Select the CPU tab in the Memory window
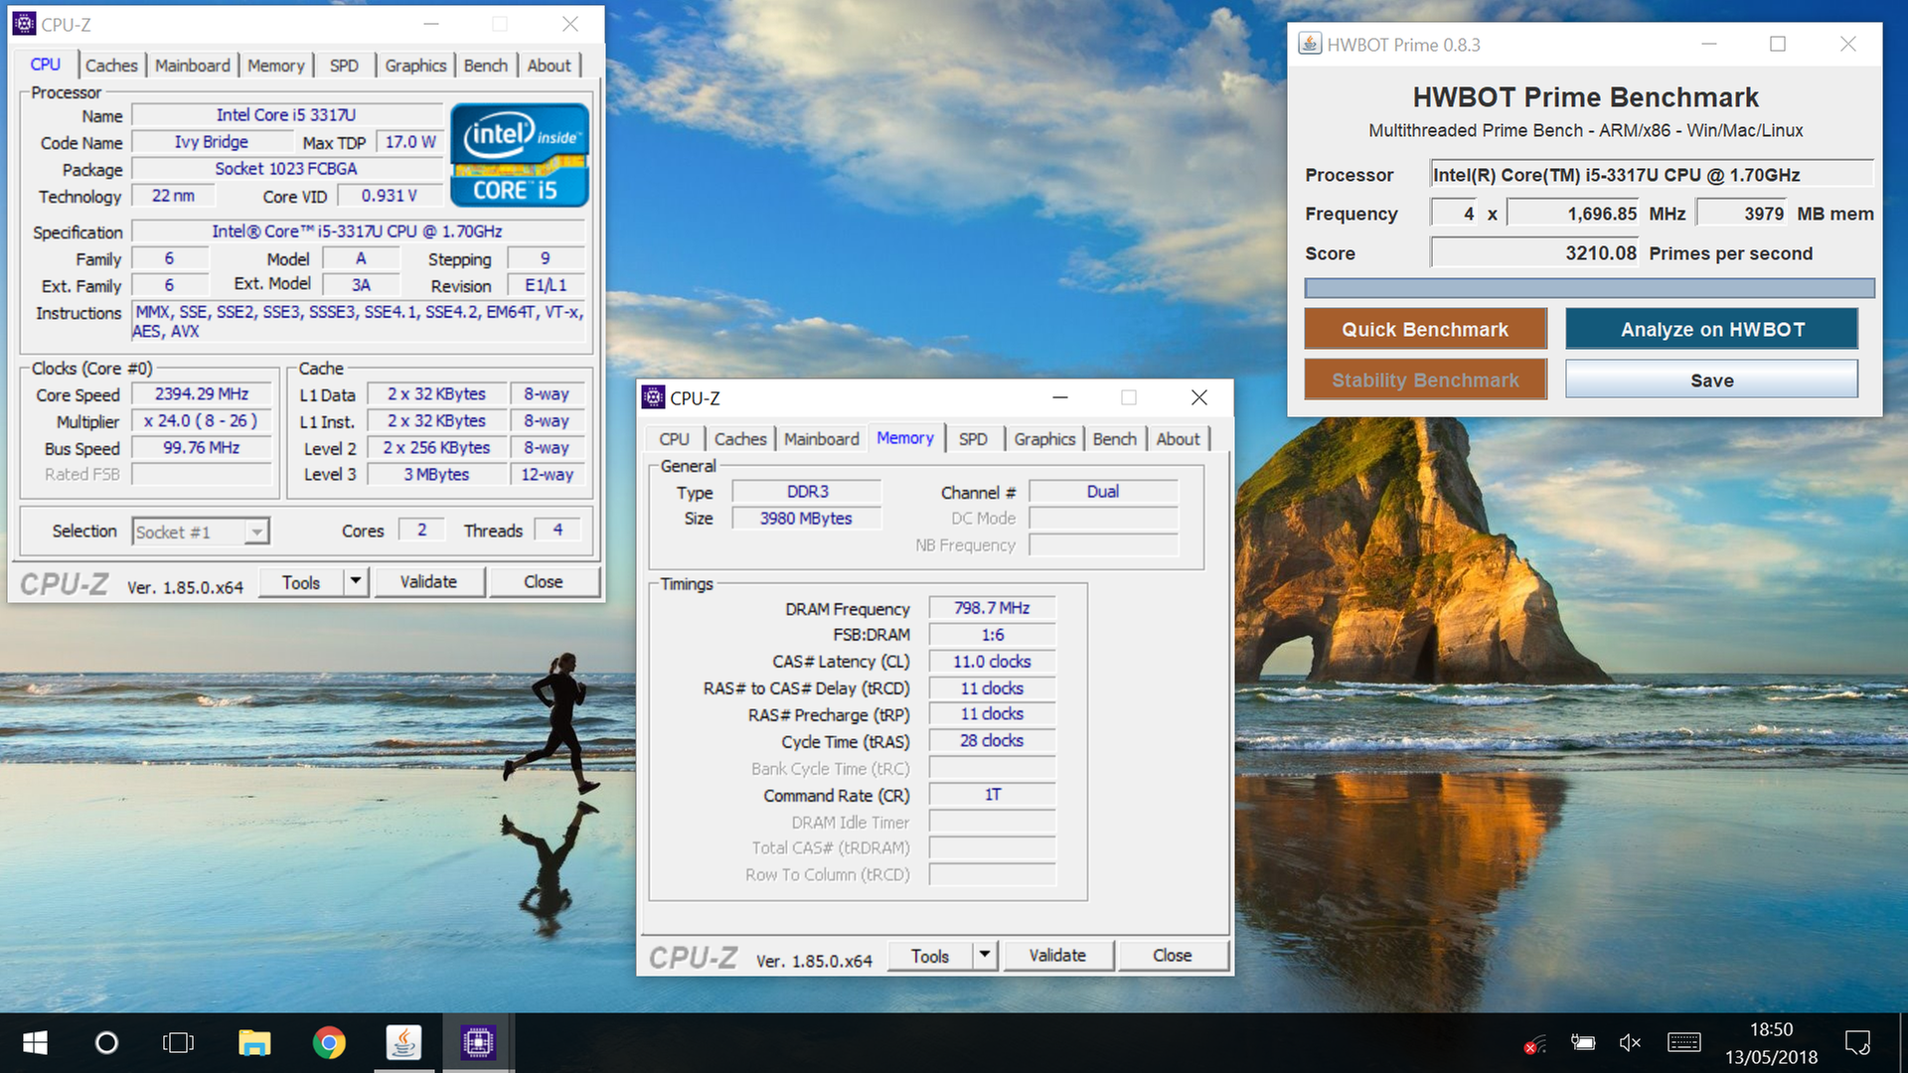The height and width of the screenshot is (1073, 1908). coord(674,439)
